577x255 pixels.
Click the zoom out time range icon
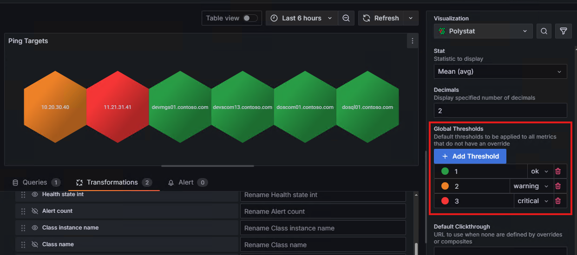point(346,18)
